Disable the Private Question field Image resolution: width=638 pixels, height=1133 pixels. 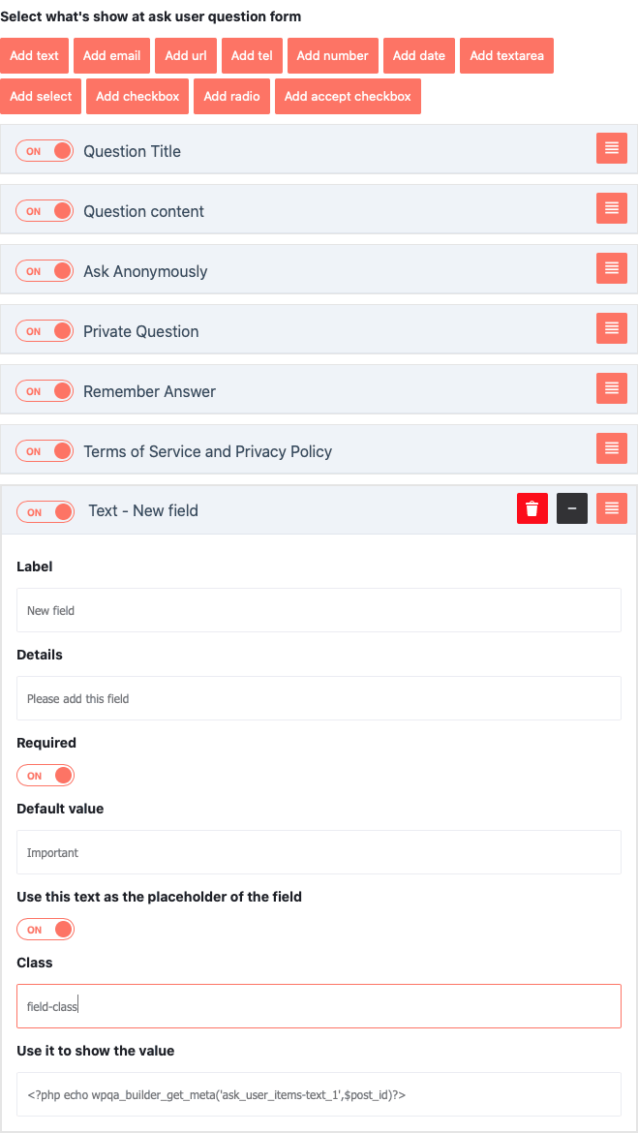tap(44, 330)
